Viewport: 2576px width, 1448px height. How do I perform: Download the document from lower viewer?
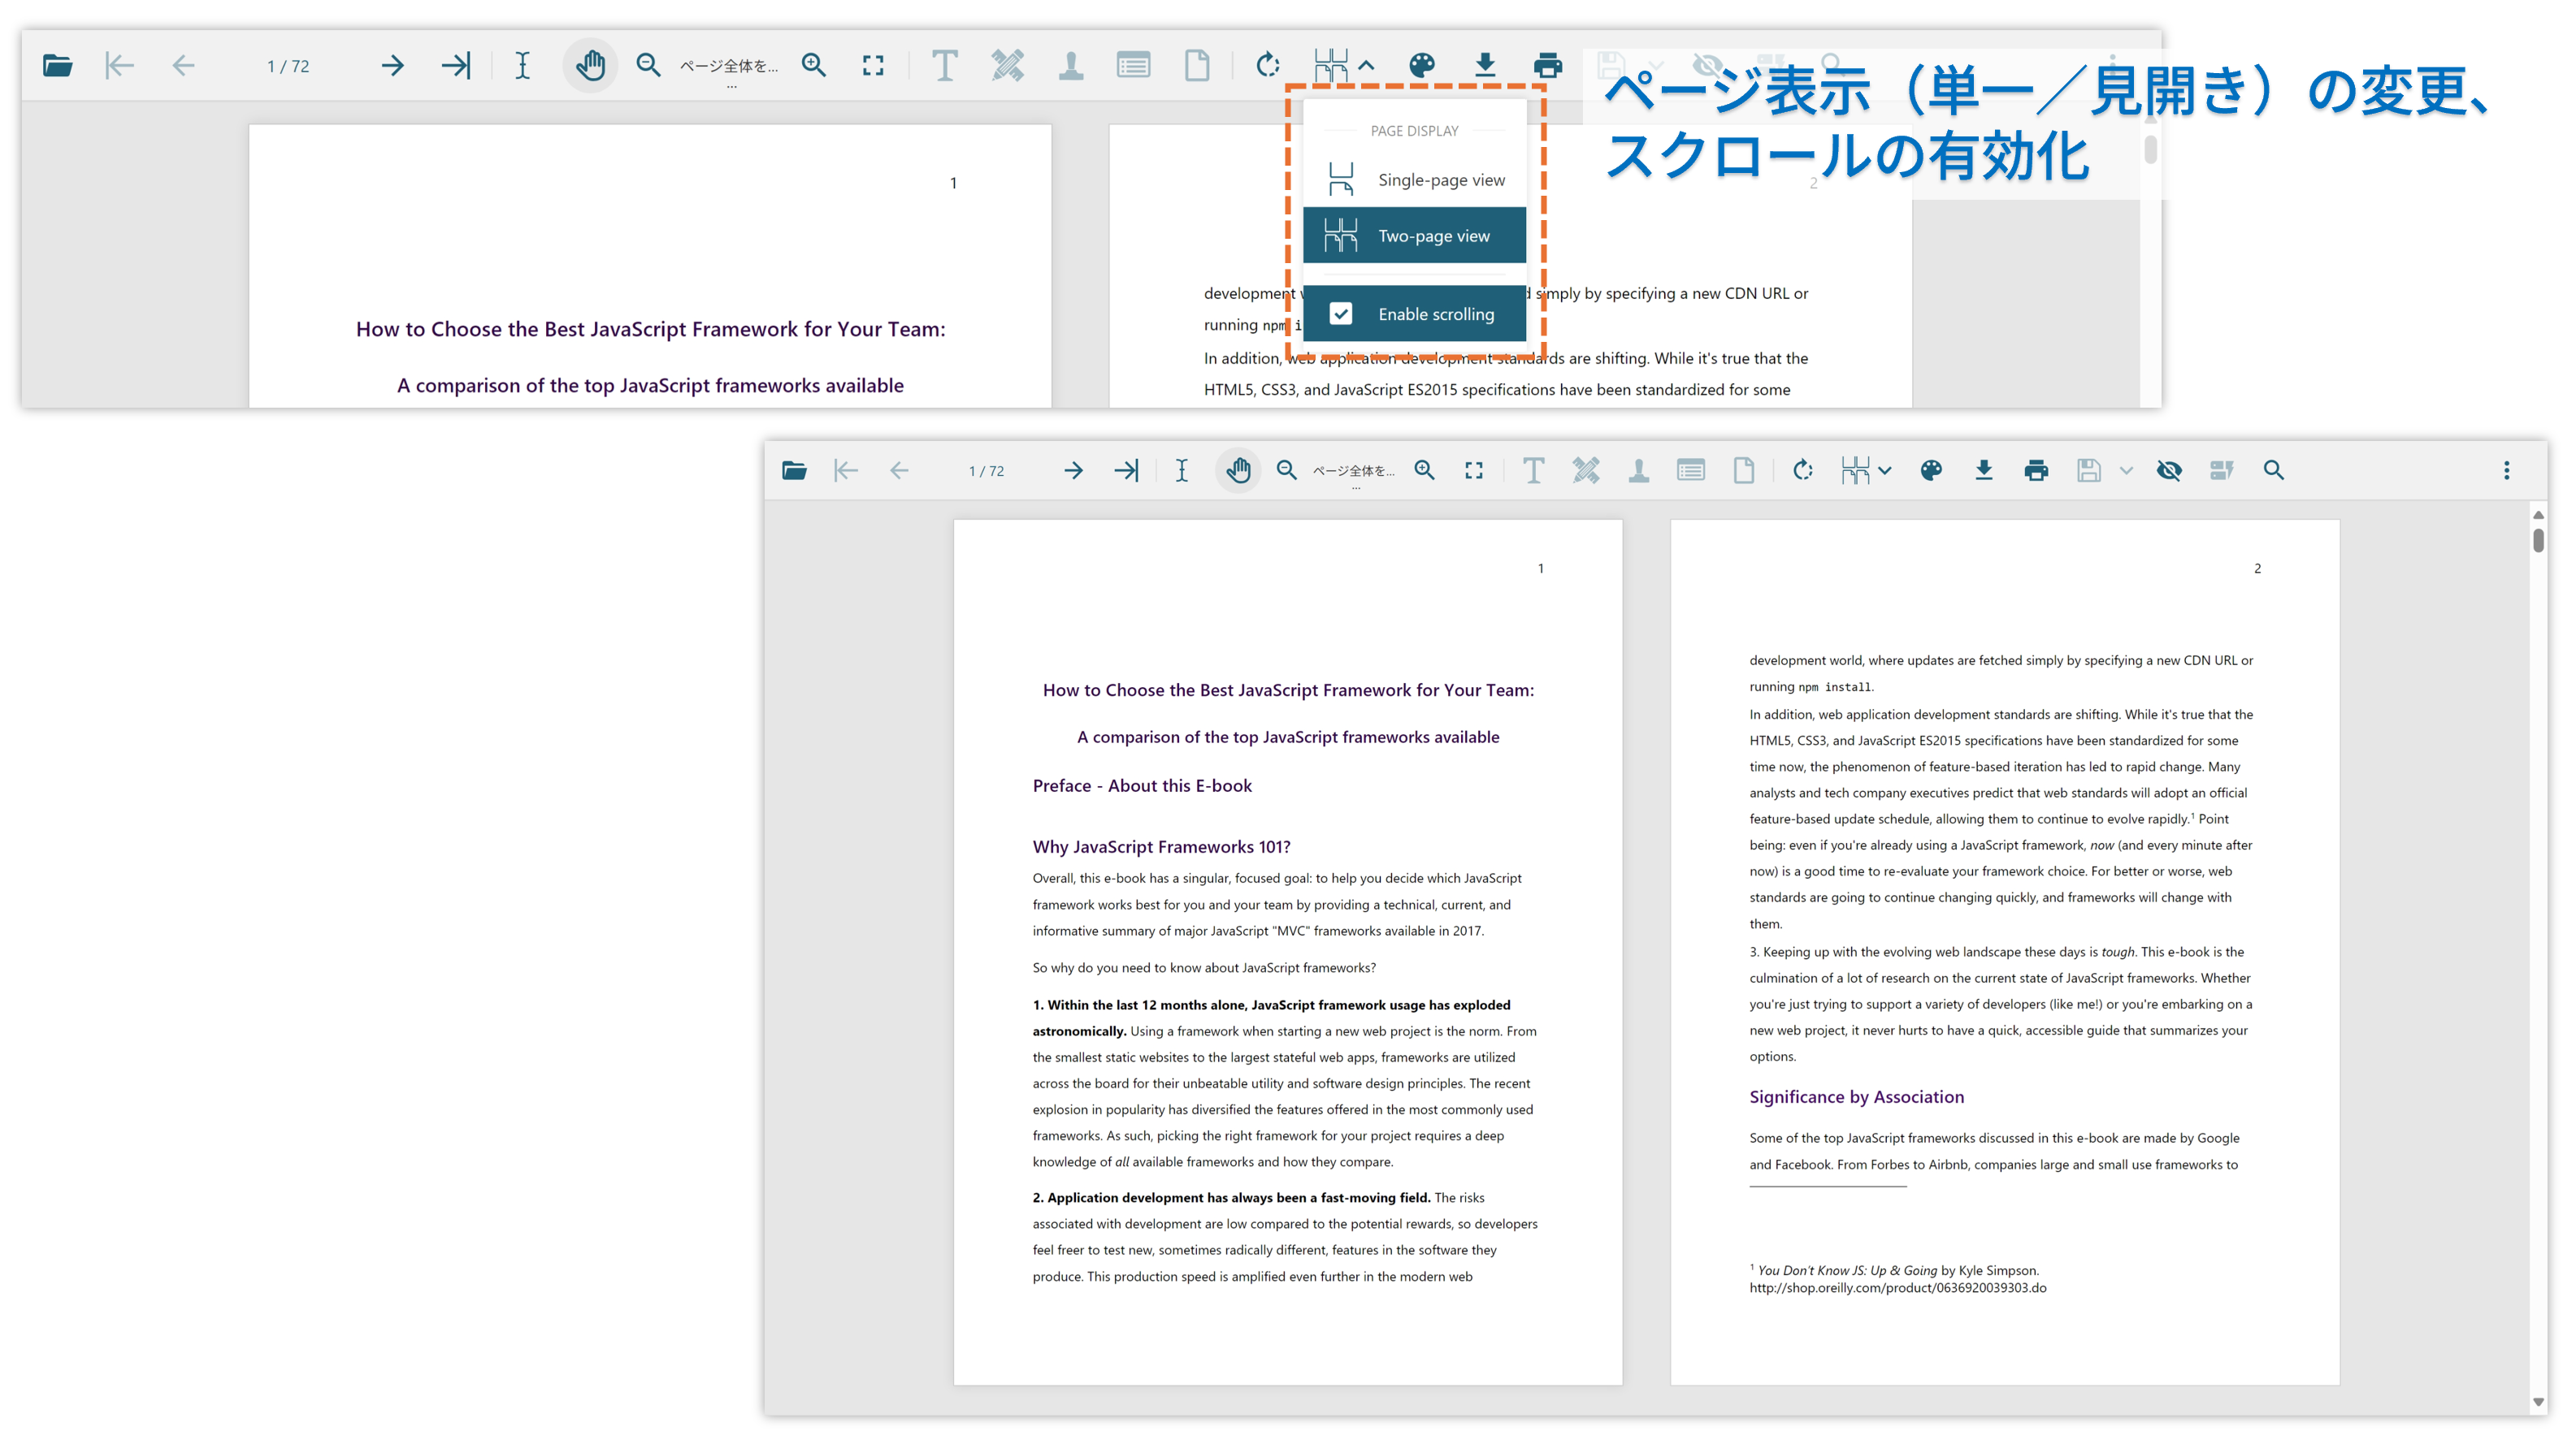pos(1984,471)
